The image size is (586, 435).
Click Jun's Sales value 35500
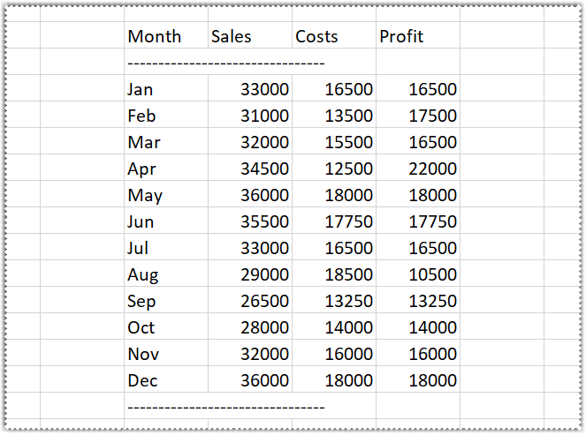click(x=264, y=221)
